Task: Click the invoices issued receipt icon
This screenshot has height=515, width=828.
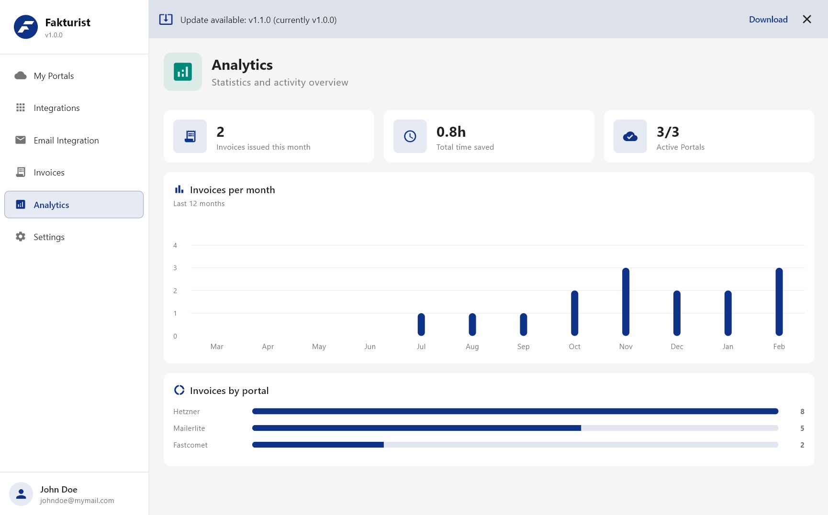Action: pyautogui.click(x=190, y=136)
